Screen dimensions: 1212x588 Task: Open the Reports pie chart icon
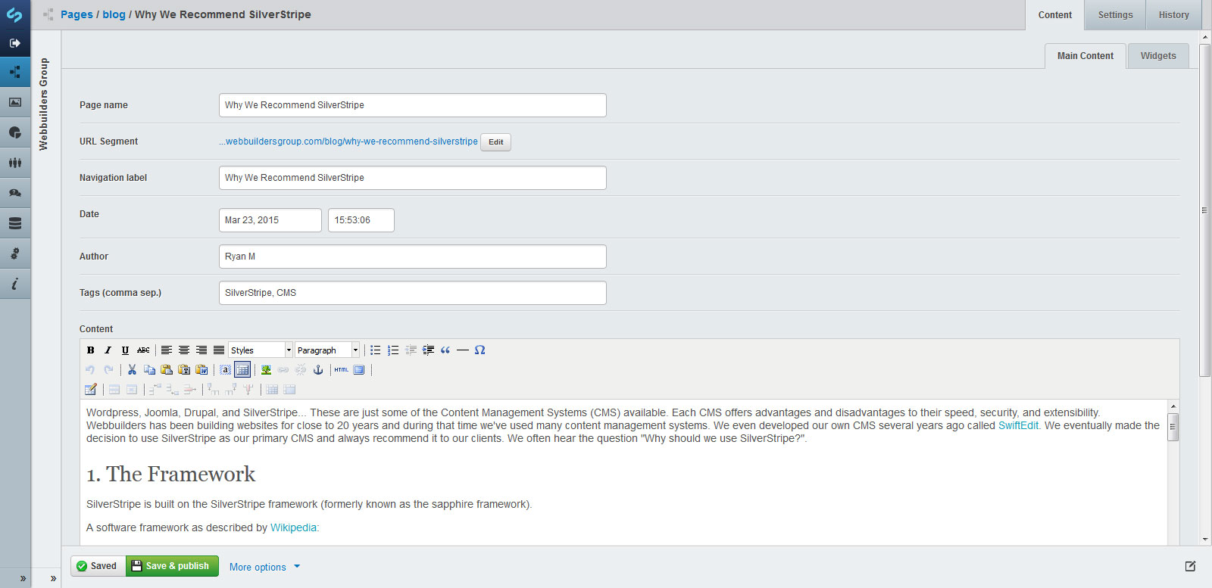click(x=15, y=132)
